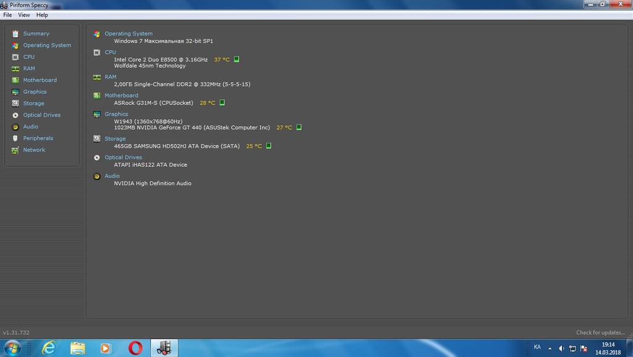
Task: Click the Optical Drives disc icon in sidebar
Action: pyautogui.click(x=15, y=115)
